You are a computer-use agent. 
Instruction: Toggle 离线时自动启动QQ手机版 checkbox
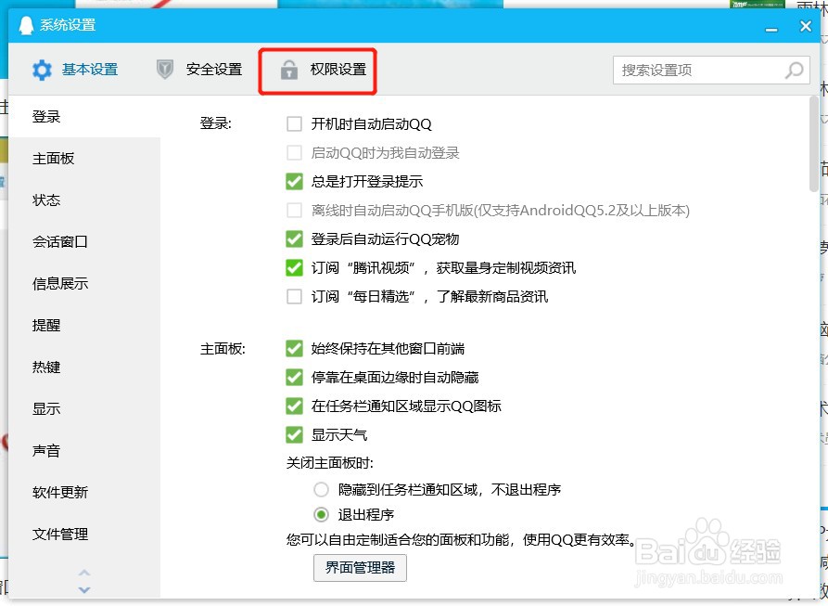294,211
